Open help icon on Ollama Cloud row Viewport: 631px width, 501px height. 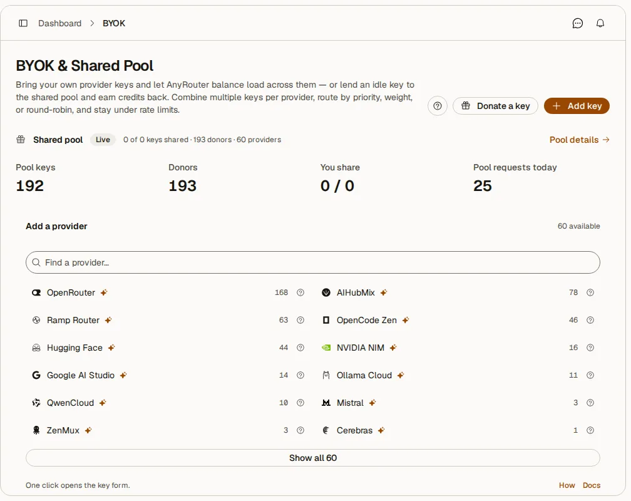pyautogui.click(x=590, y=375)
